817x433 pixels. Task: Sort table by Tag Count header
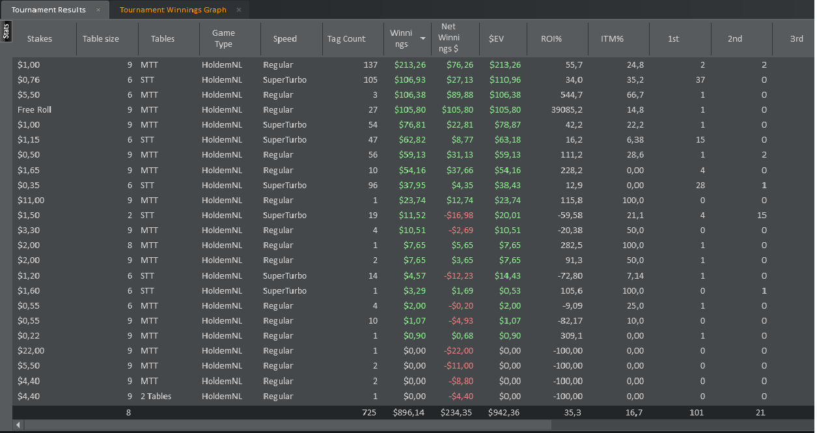(346, 39)
